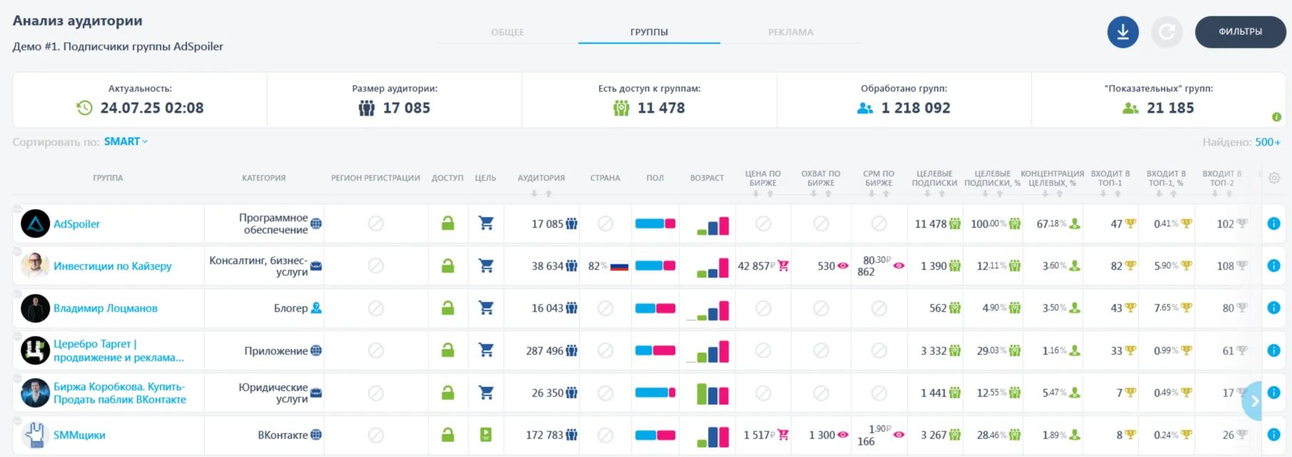Image resolution: width=1292 pixels, height=457 pixels.
Task: Click the lock icon in Инвестиции по Кайзеру row
Action: coord(448,265)
